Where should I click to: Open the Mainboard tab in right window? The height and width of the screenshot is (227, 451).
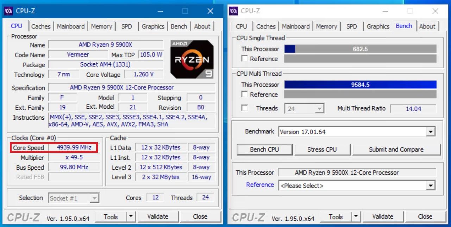[x=296, y=26]
